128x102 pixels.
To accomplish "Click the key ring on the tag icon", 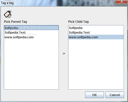I will point(11,11).
